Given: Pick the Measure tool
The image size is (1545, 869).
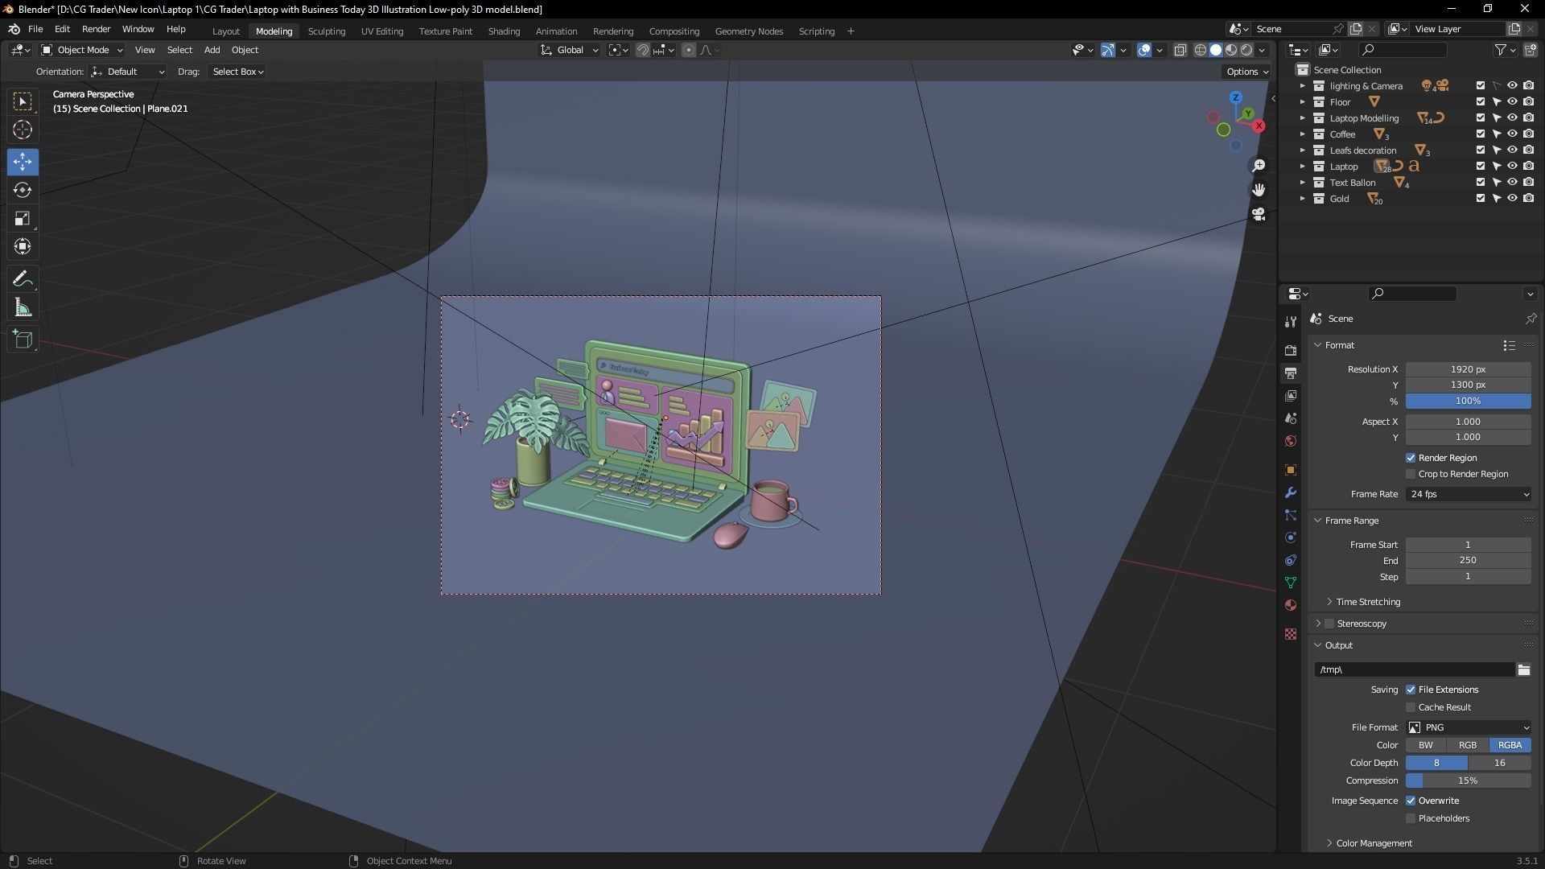Looking at the screenshot, I should coord(23,308).
